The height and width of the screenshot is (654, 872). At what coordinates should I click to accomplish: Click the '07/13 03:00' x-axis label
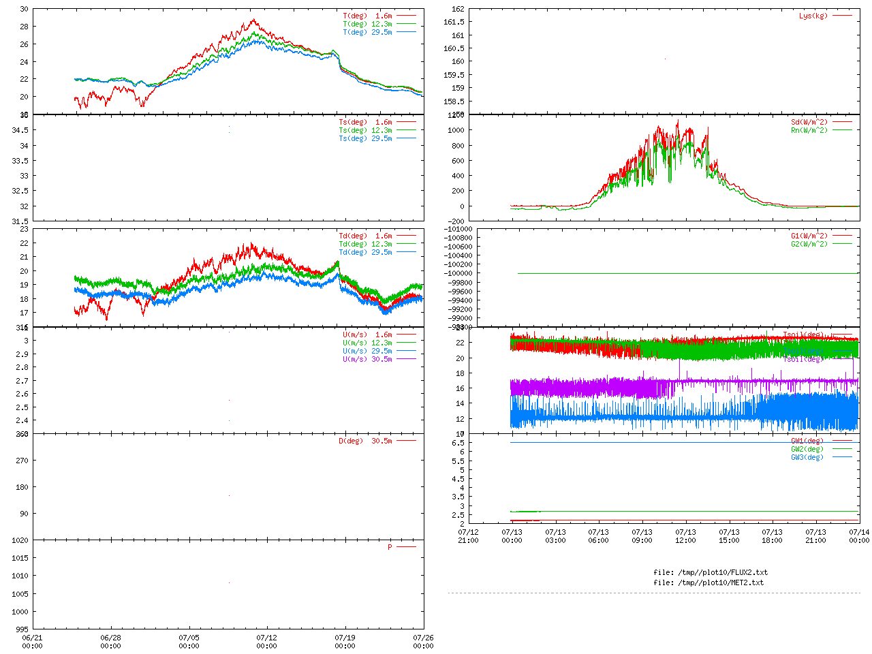(555, 536)
